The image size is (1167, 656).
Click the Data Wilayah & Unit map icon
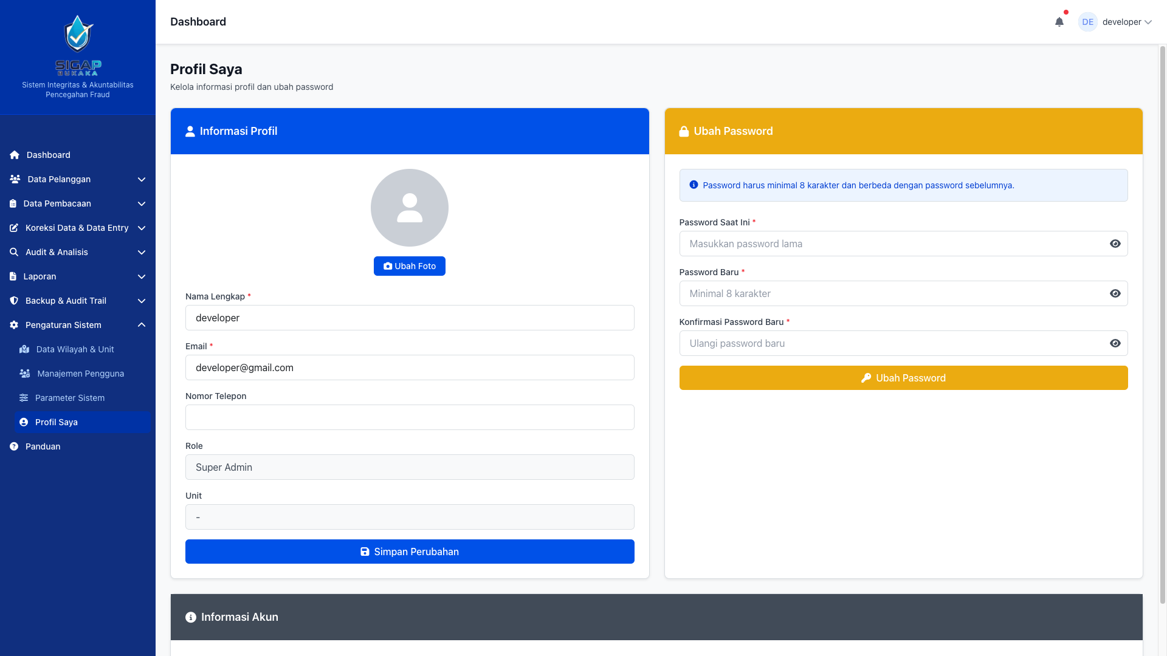[24, 349]
